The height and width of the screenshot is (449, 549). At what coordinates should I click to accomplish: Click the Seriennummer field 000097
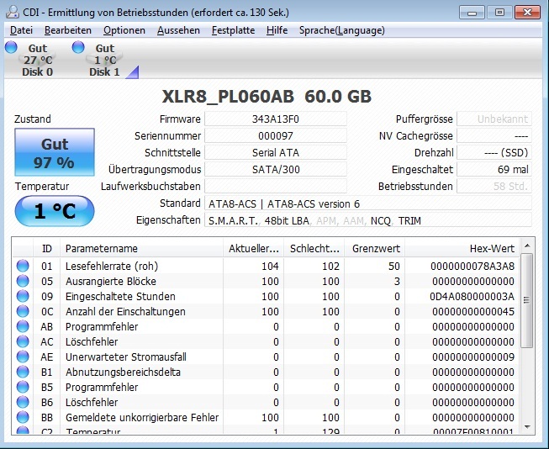[276, 136]
